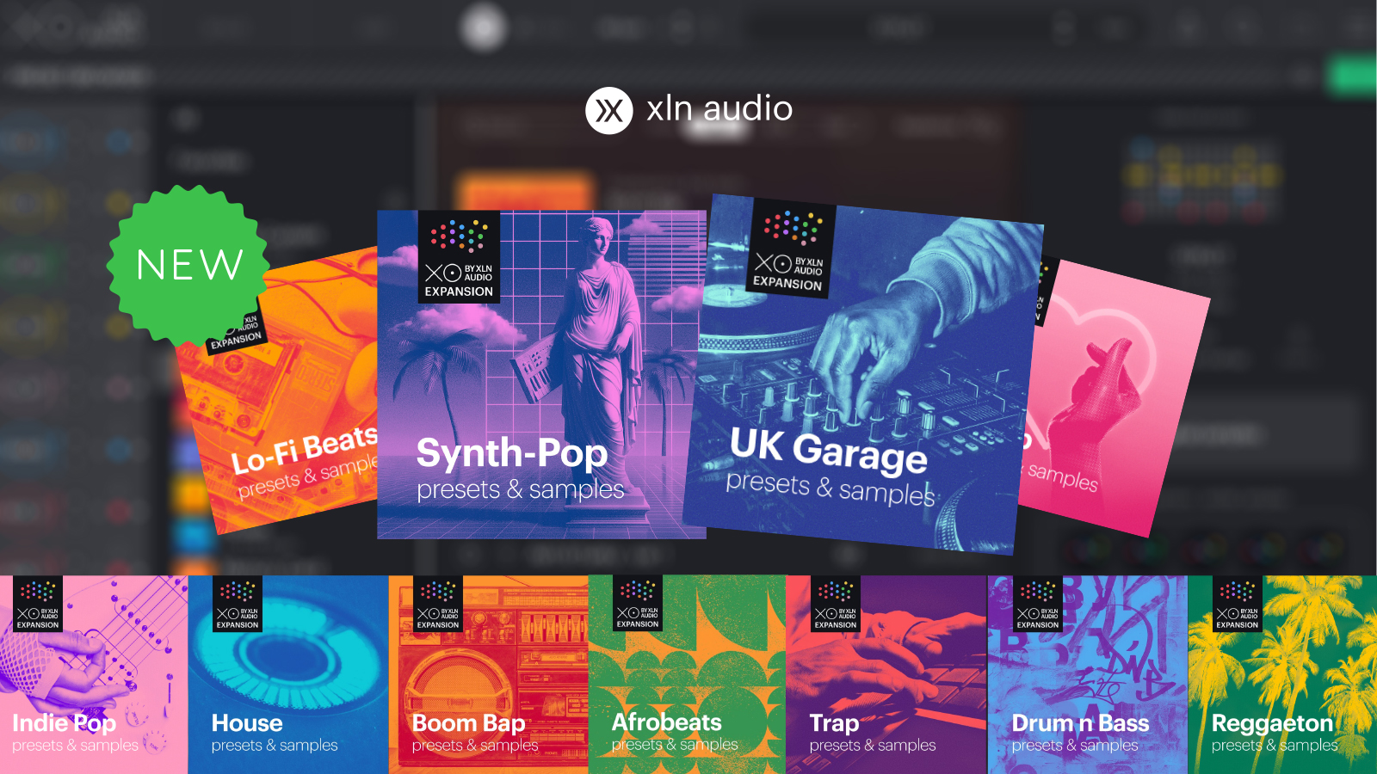Click the green NEW starburst badge
Screen dimensions: 1377x774
click(189, 265)
